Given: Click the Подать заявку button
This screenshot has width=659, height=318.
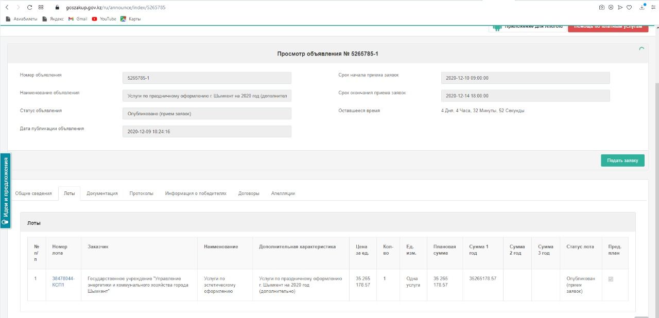Looking at the screenshot, I should pyautogui.click(x=622, y=161).
